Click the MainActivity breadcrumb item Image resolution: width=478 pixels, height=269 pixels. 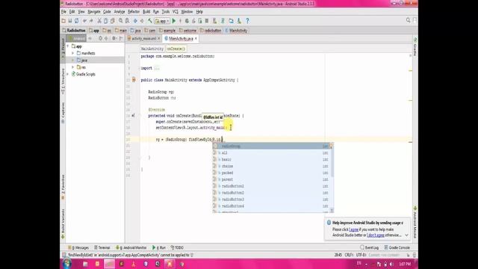coord(236,31)
